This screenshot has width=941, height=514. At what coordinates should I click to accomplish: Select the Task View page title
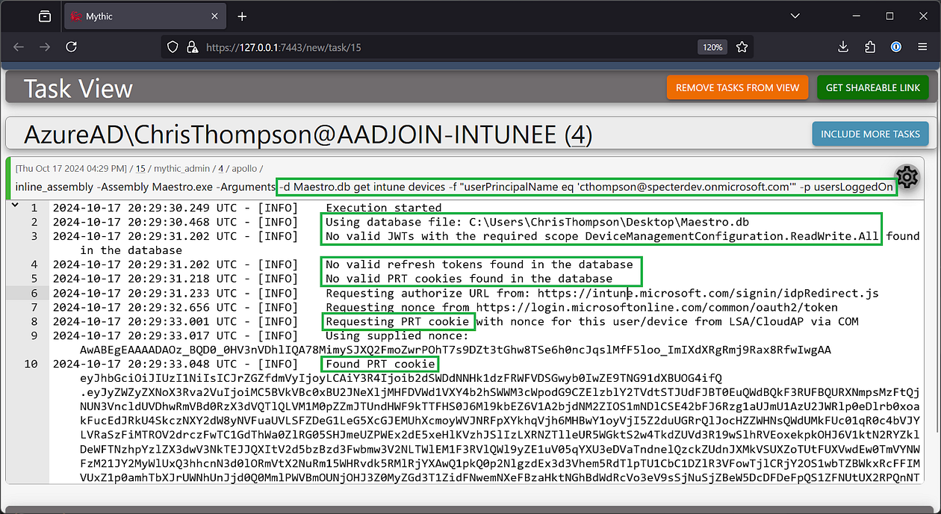78,88
